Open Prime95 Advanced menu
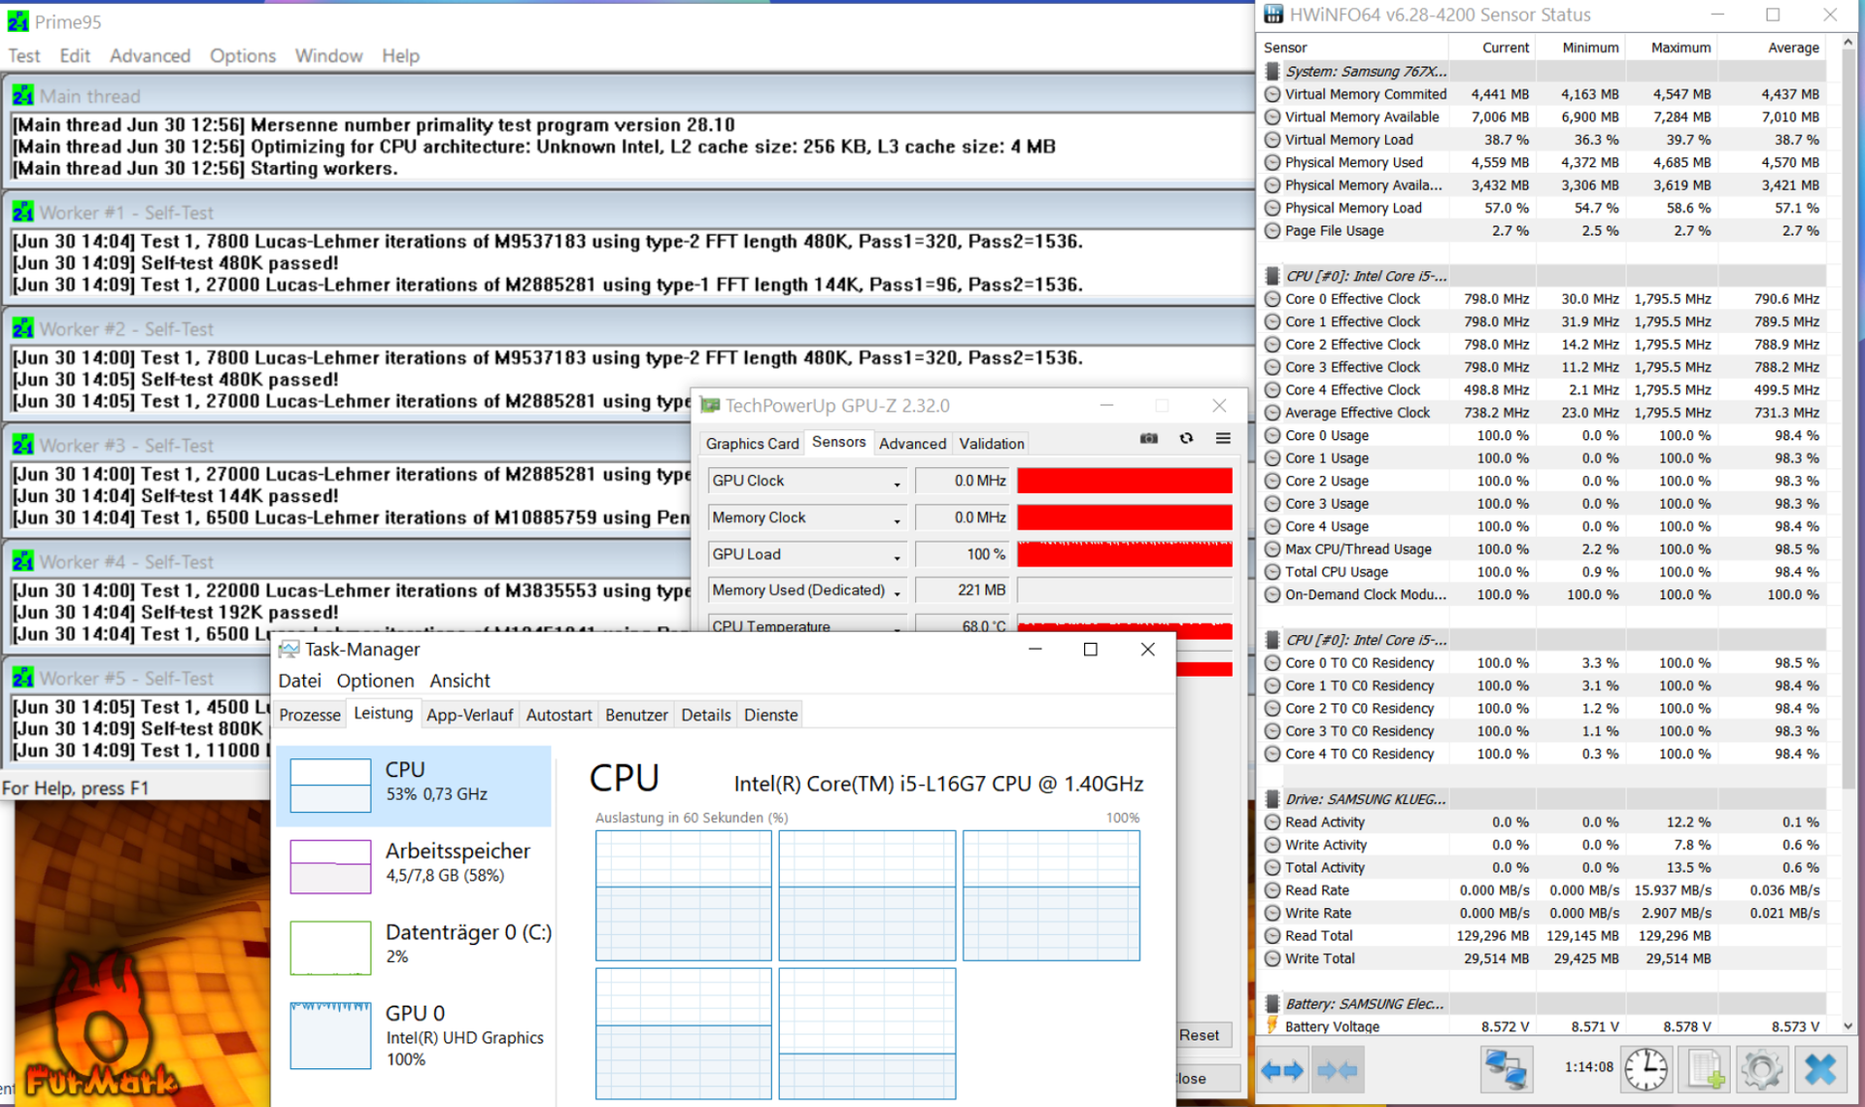The image size is (1865, 1107). [150, 55]
